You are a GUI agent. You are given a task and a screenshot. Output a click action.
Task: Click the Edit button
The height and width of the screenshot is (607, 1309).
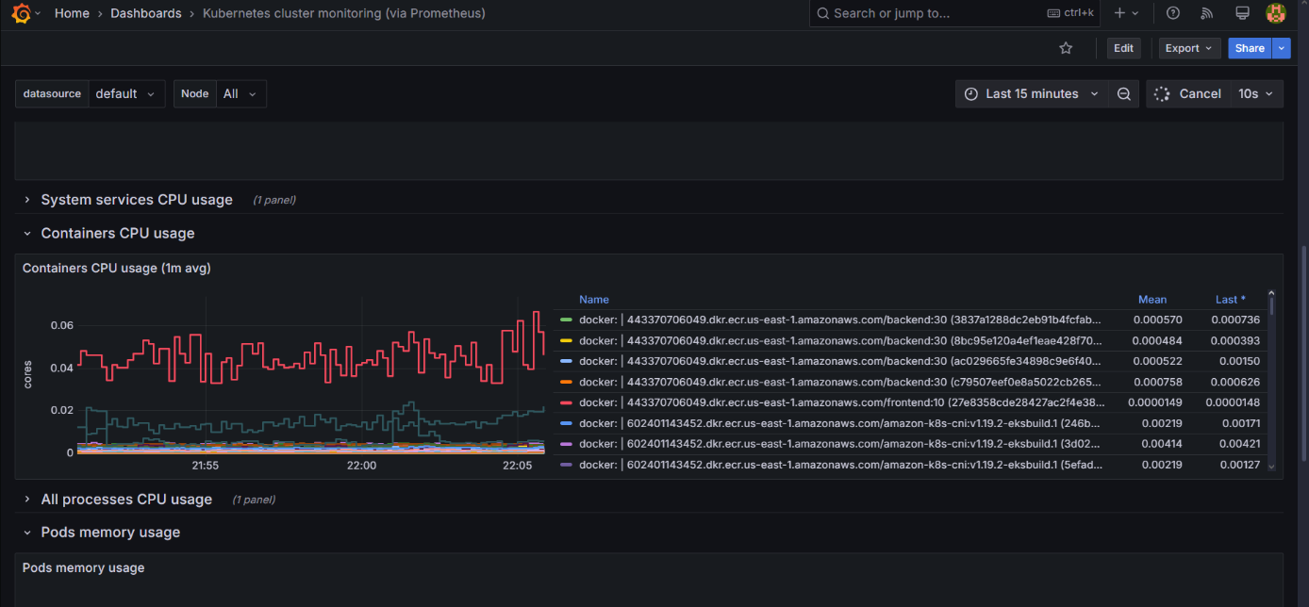[x=1123, y=48]
